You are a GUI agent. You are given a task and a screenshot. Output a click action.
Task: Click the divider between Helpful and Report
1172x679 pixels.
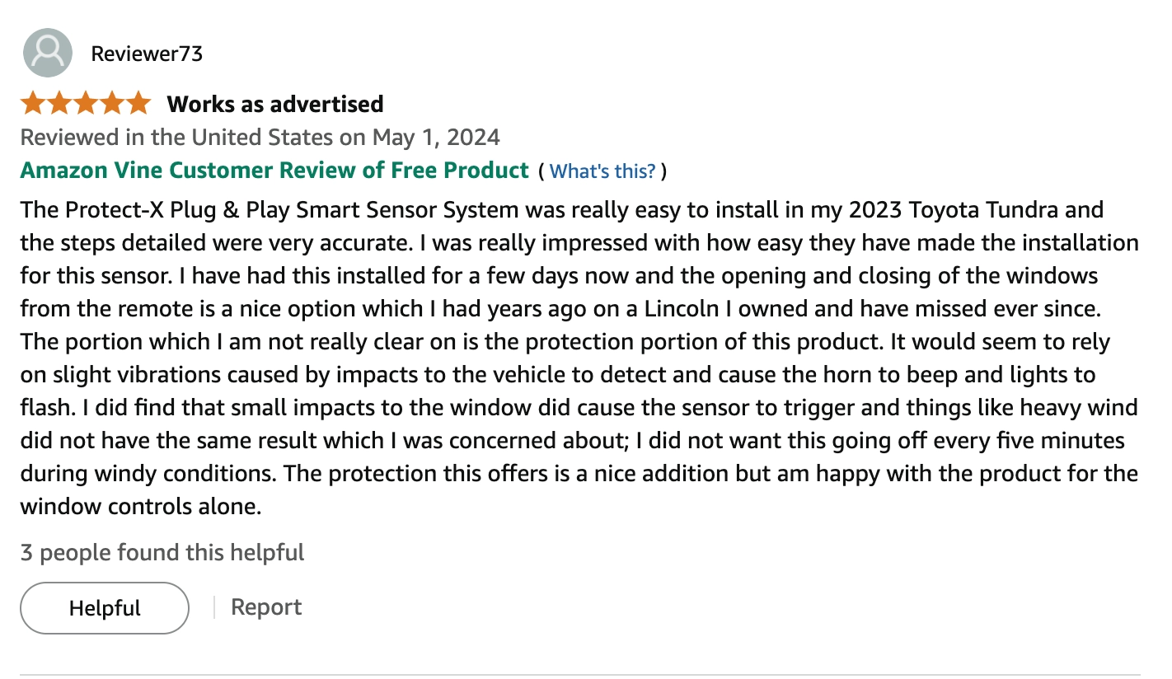tap(214, 607)
